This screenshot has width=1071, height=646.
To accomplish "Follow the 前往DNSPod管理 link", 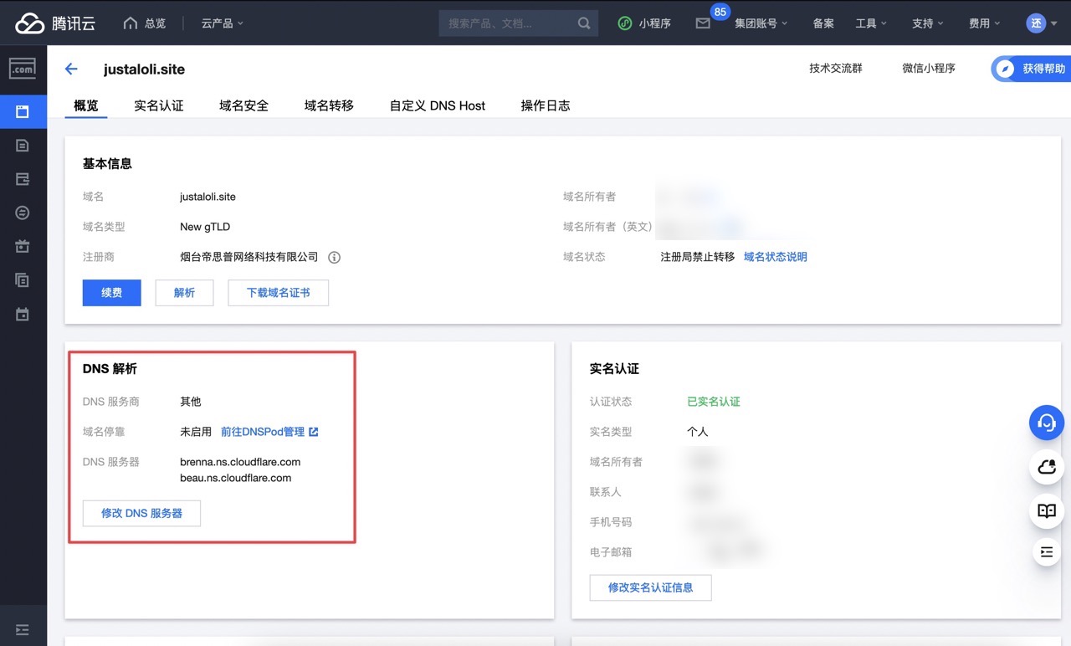I will pos(269,432).
